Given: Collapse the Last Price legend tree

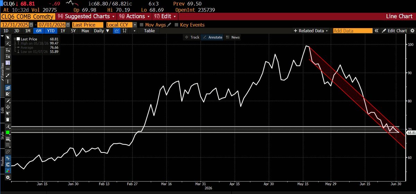Looking at the screenshot, I should tap(15, 39).
